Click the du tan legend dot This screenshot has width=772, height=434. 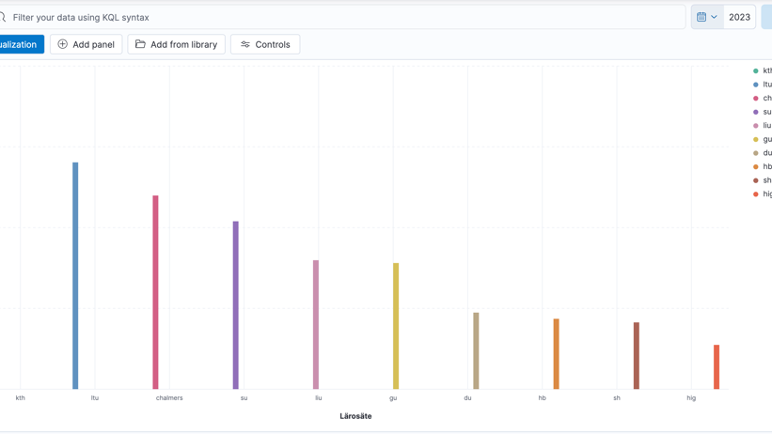coord(756,153)
